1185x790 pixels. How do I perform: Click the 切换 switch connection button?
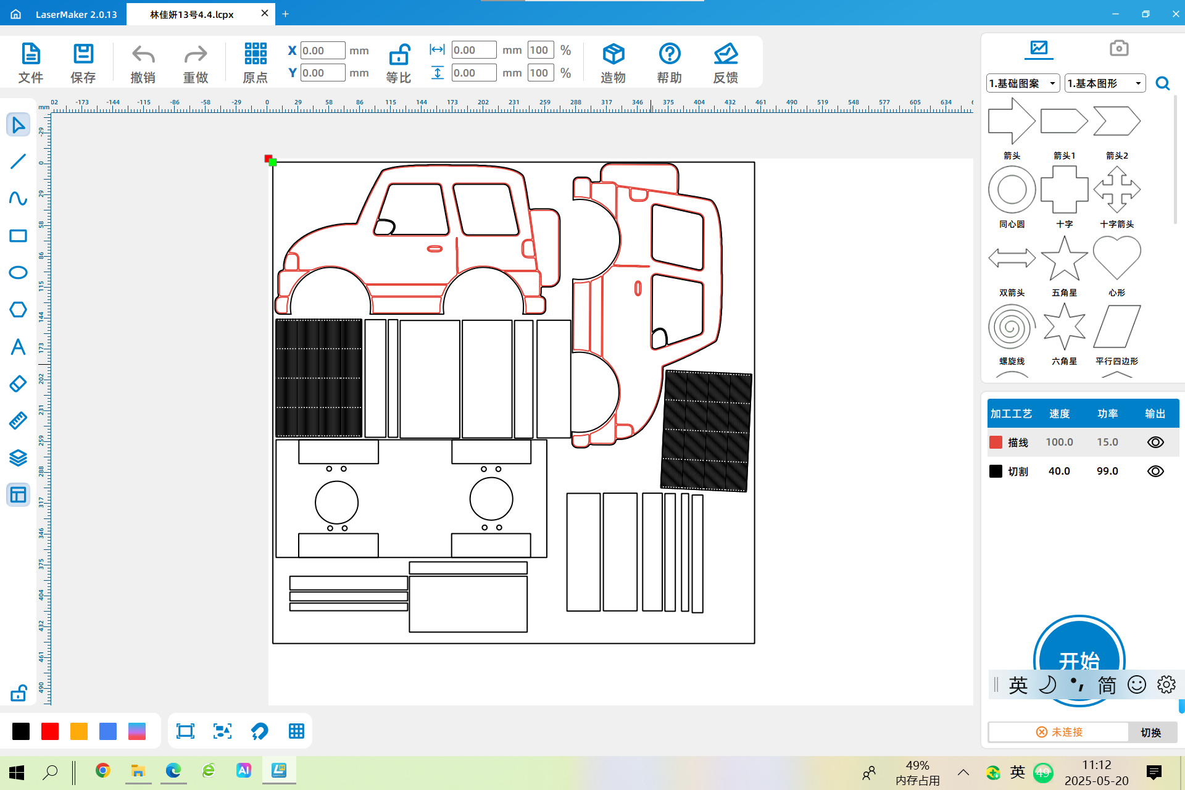[1151, 732]
